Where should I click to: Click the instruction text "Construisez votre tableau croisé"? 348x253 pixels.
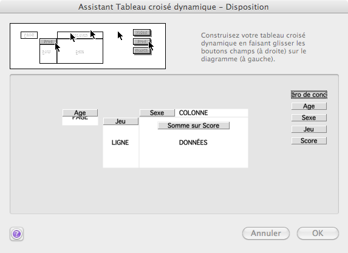tap(253, 35)
